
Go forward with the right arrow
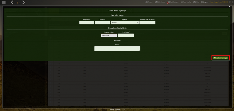(x=23, y=2)
